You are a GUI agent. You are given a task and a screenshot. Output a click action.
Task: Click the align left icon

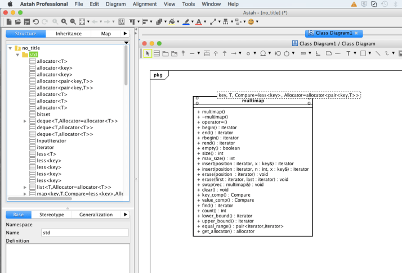tap(145, 22)
